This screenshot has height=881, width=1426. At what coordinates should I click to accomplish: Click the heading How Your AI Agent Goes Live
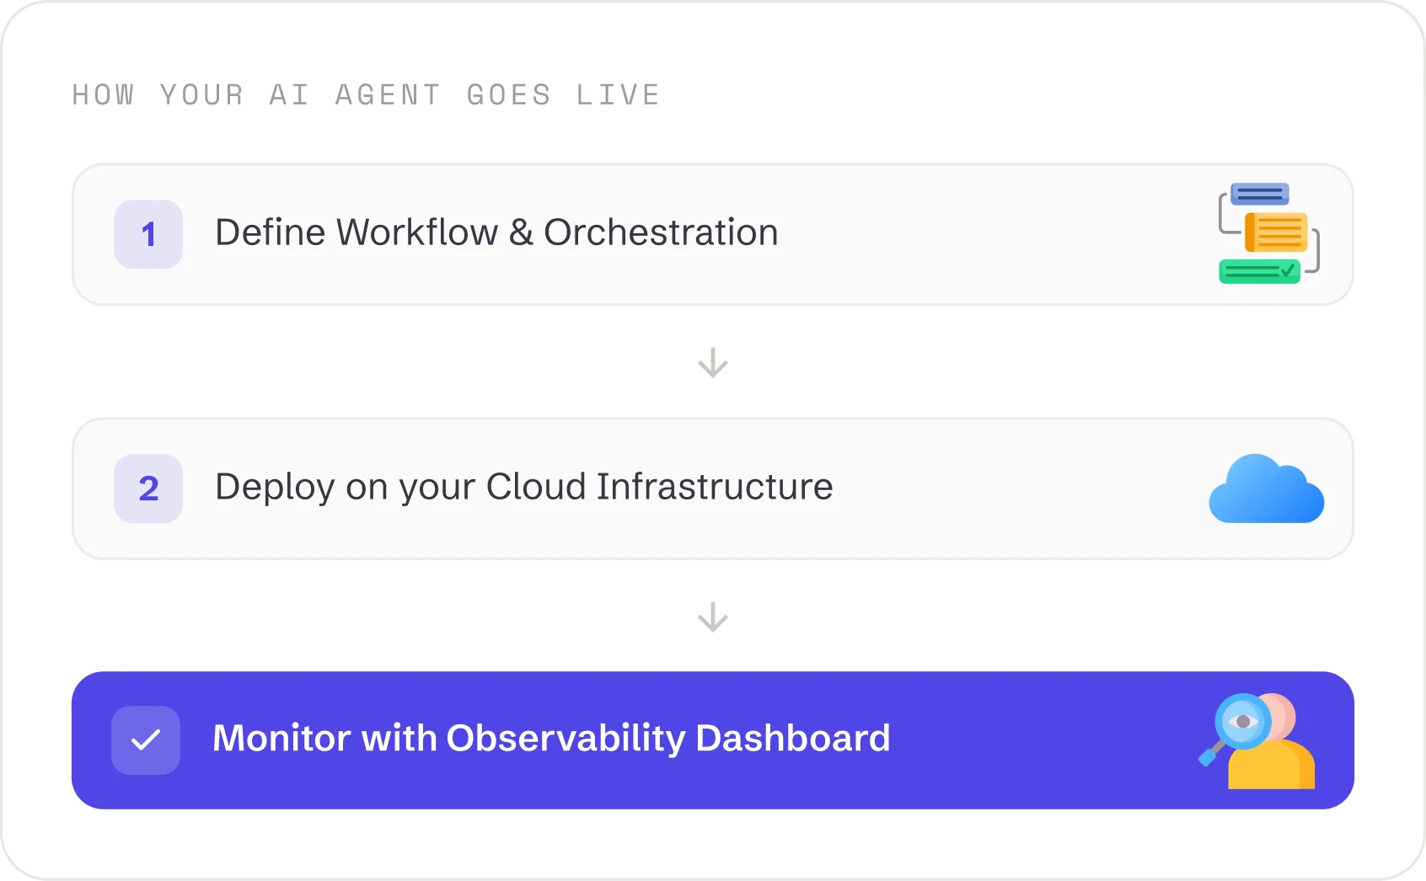[366, 95]
